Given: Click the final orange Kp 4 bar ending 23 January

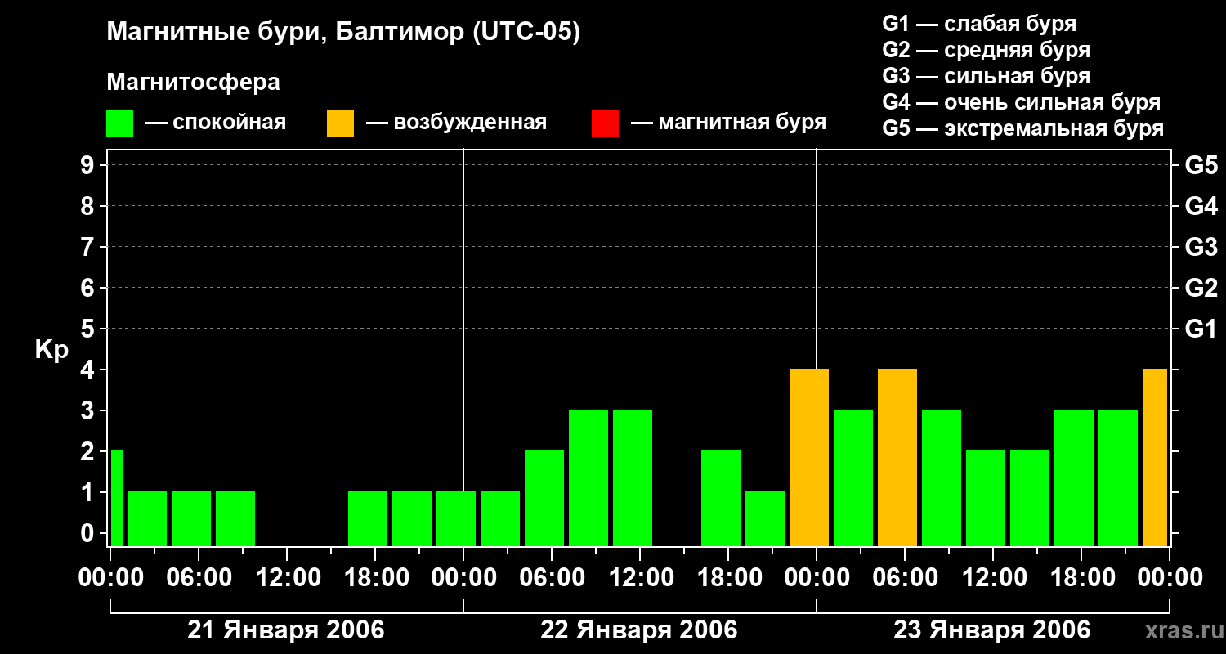Looking at the screenshot, I should tap(1155, 457).
